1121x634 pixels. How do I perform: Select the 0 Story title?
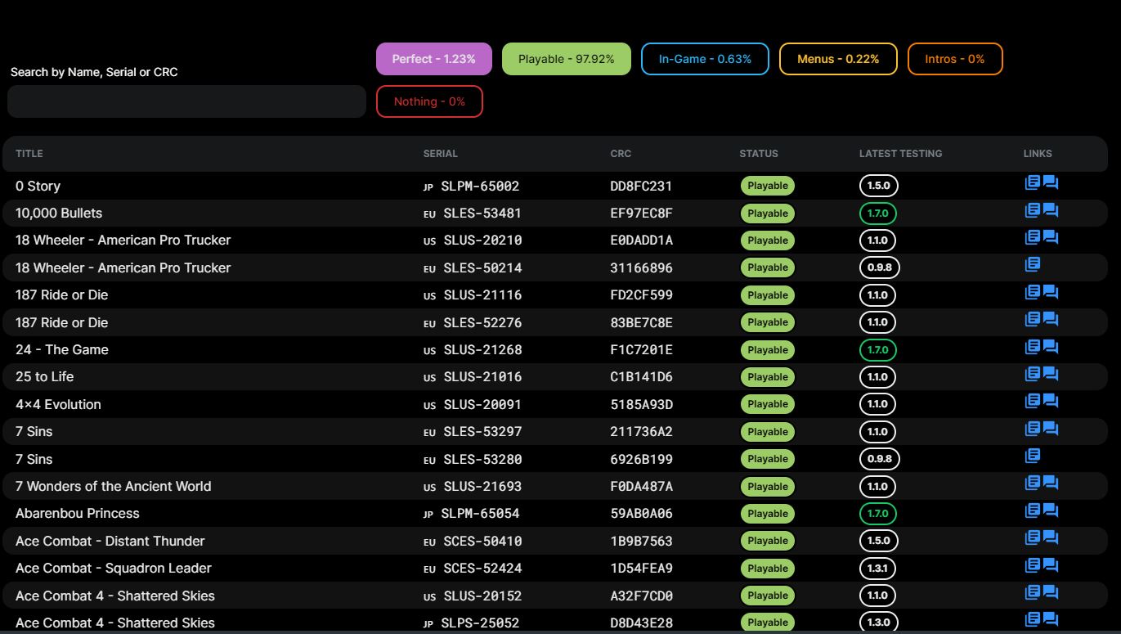pos(38,186)
